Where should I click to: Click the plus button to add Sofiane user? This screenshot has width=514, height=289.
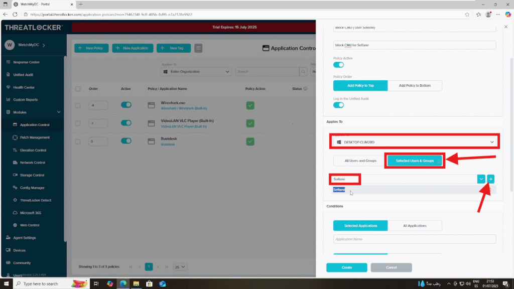[491, 179]
